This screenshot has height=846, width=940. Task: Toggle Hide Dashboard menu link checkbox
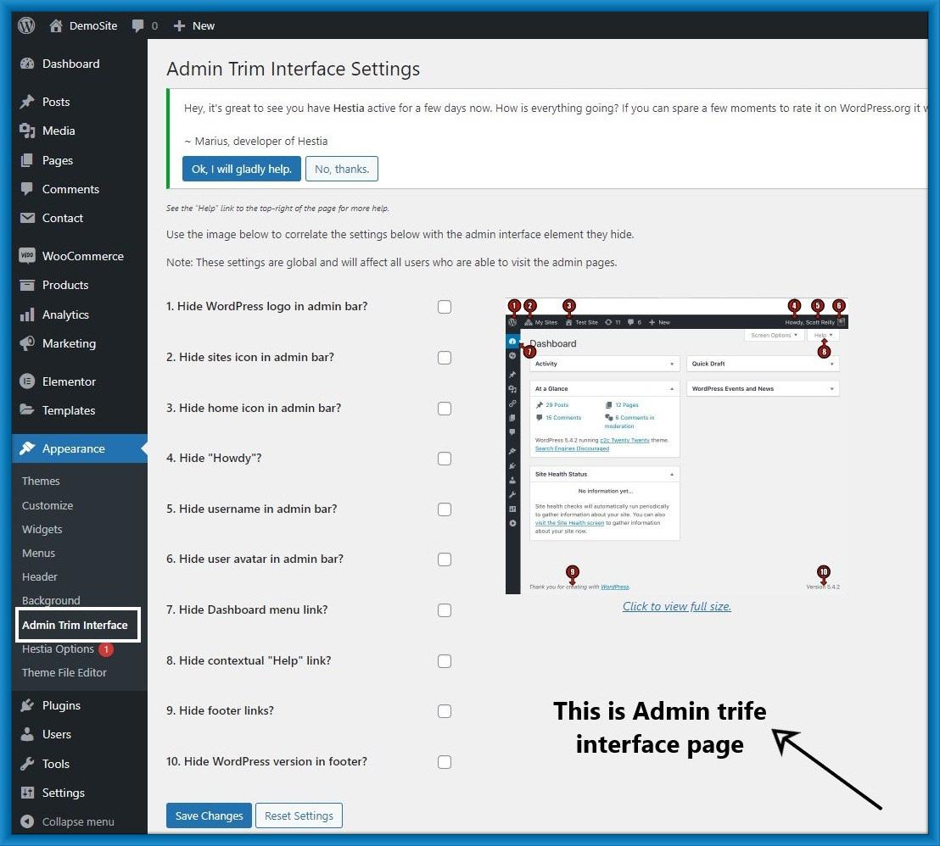tap(445, 610)
